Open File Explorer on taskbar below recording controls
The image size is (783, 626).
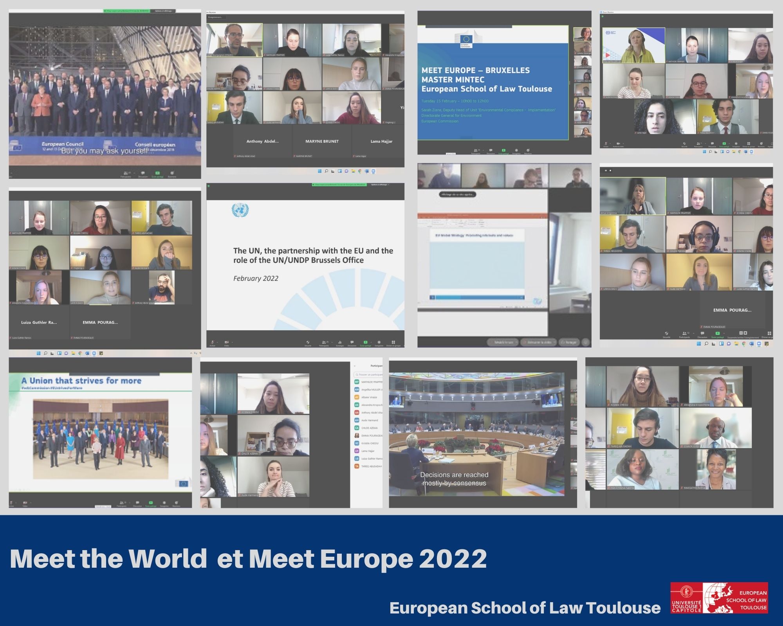[736, 344]
